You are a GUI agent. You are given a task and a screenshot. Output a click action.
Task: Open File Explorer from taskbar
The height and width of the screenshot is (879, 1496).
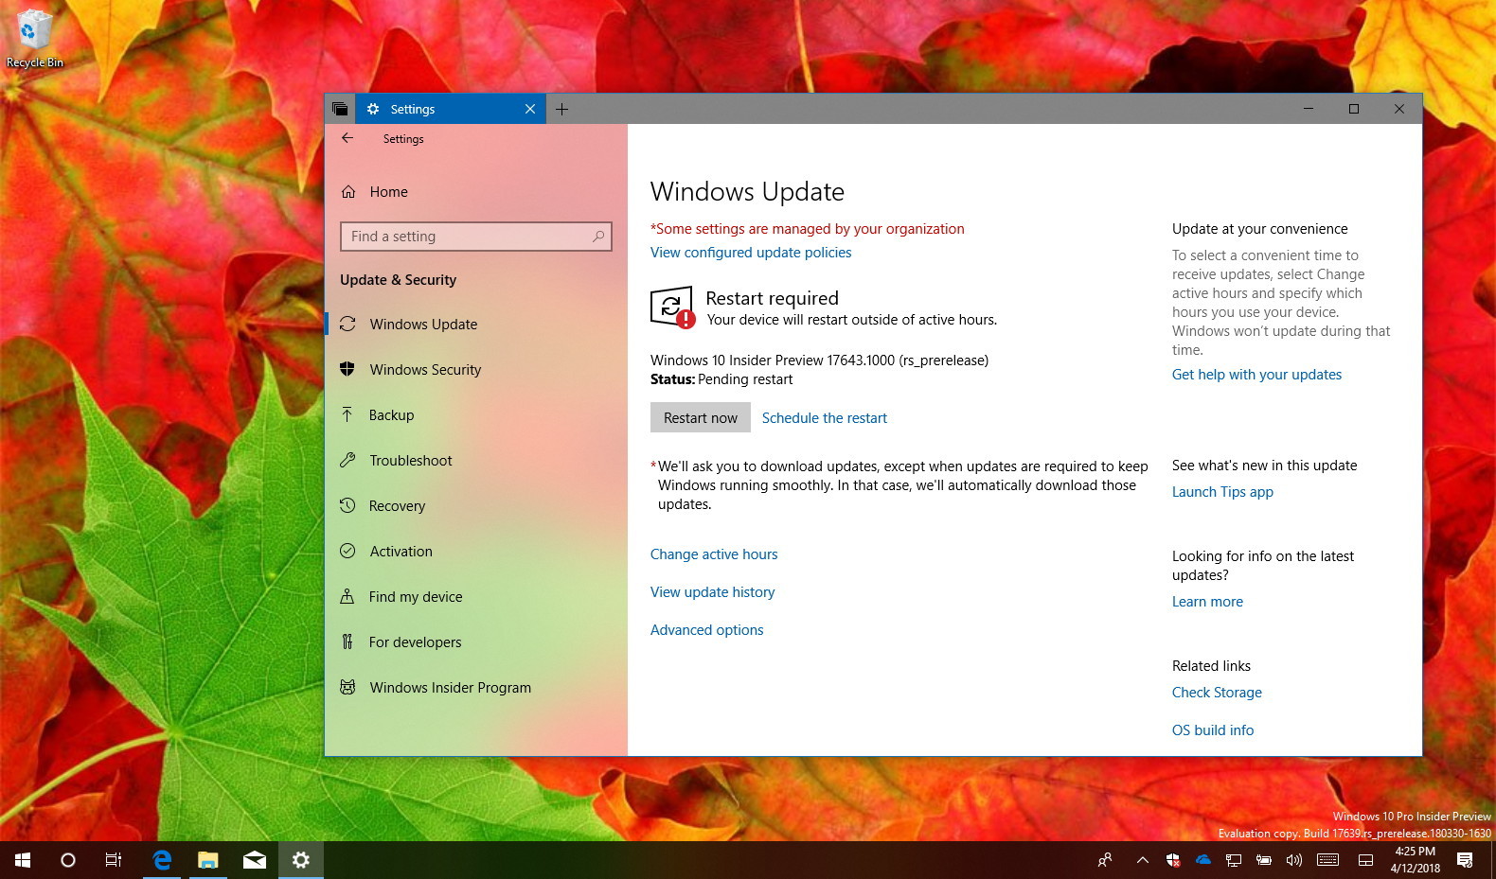tap(208, 860)
